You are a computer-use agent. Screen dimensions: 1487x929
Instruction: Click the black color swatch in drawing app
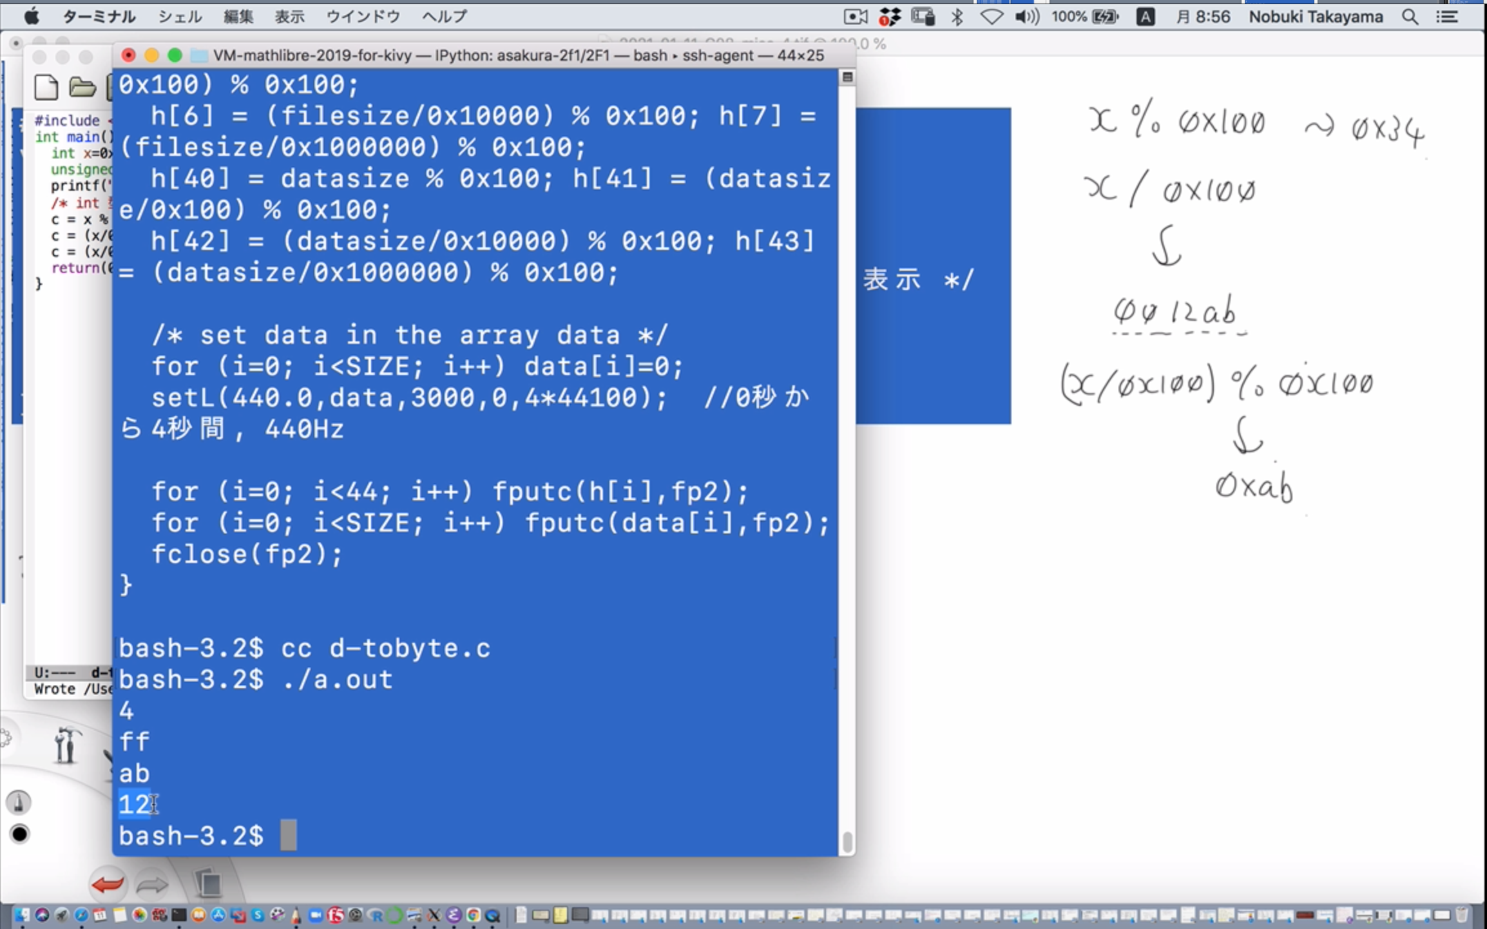[x=20, y=834]
